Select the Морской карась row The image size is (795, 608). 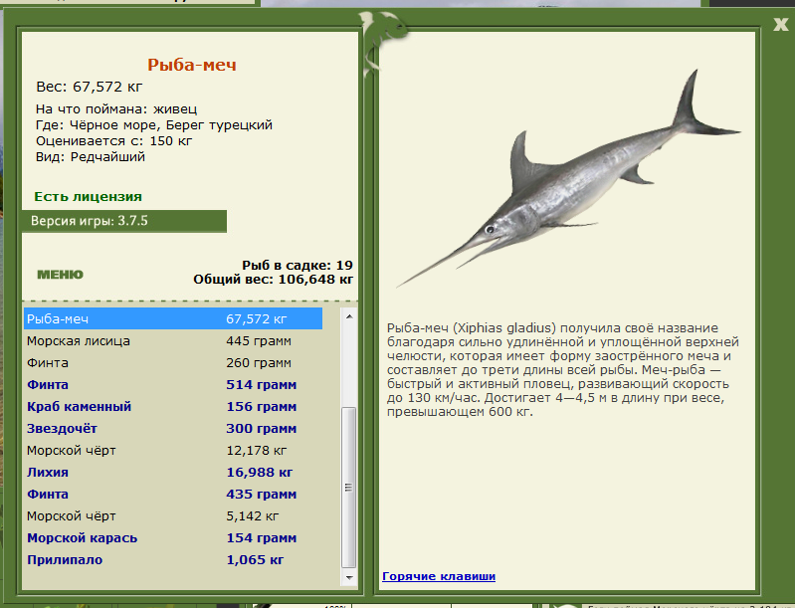tap(173, 538)
